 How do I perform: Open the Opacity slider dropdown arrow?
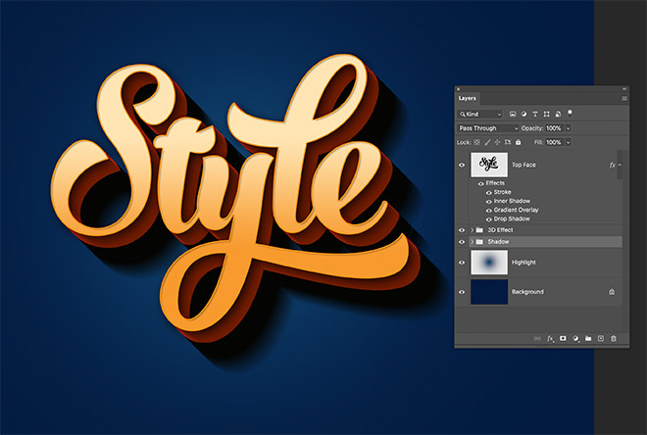568,128
